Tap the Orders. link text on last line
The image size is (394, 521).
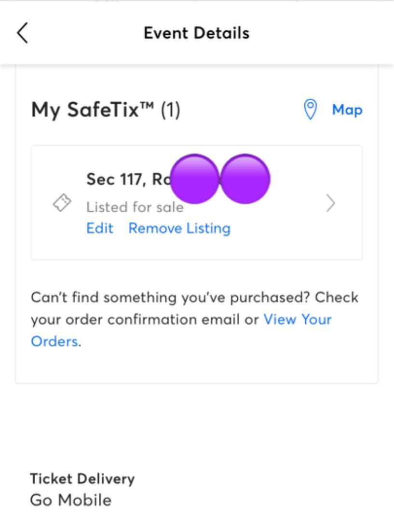click(x=56, y=342)
